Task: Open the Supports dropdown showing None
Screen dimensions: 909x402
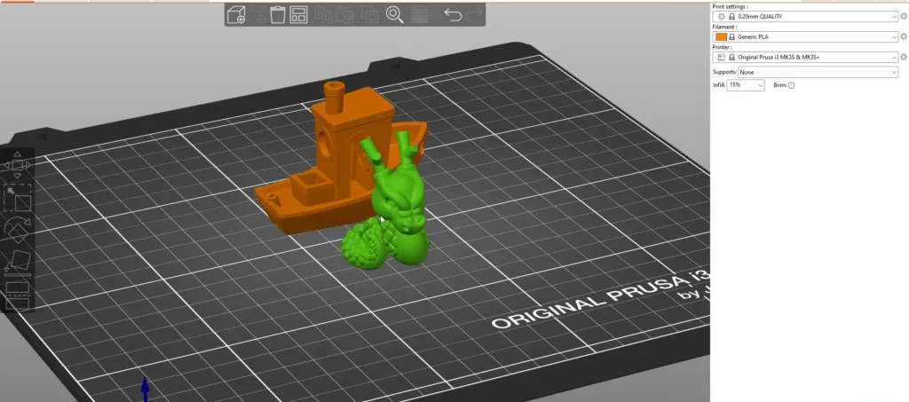Action: click(818, 72)
